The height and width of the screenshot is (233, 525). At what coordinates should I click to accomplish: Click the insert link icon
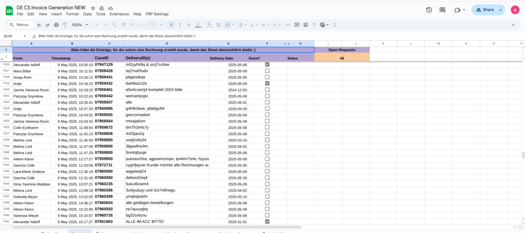pyautogui.click(x=288, y=25)
